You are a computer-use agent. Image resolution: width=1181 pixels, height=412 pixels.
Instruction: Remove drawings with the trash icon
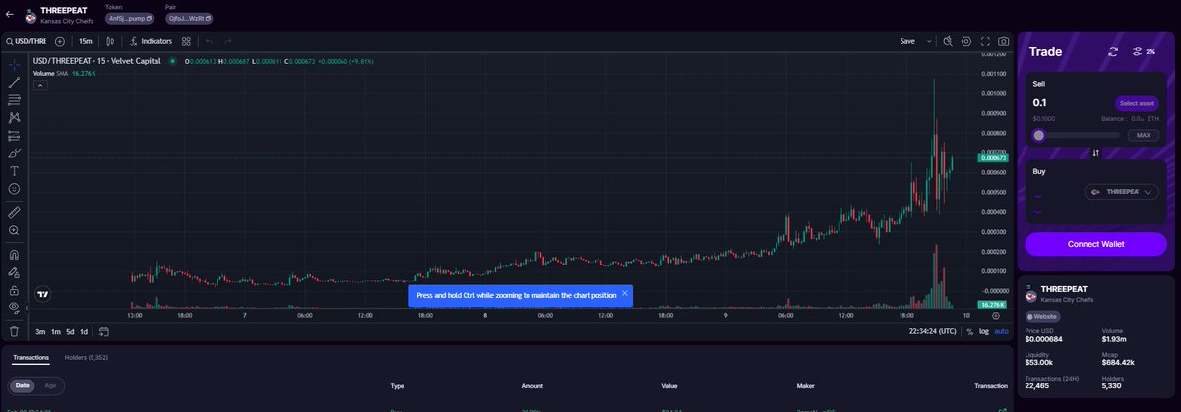click(x=14, y=331)
